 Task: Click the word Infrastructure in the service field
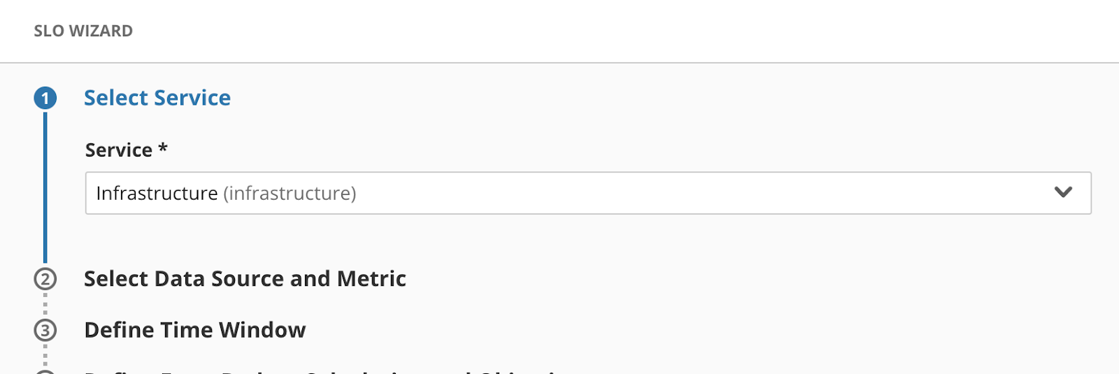click(157, 193)
